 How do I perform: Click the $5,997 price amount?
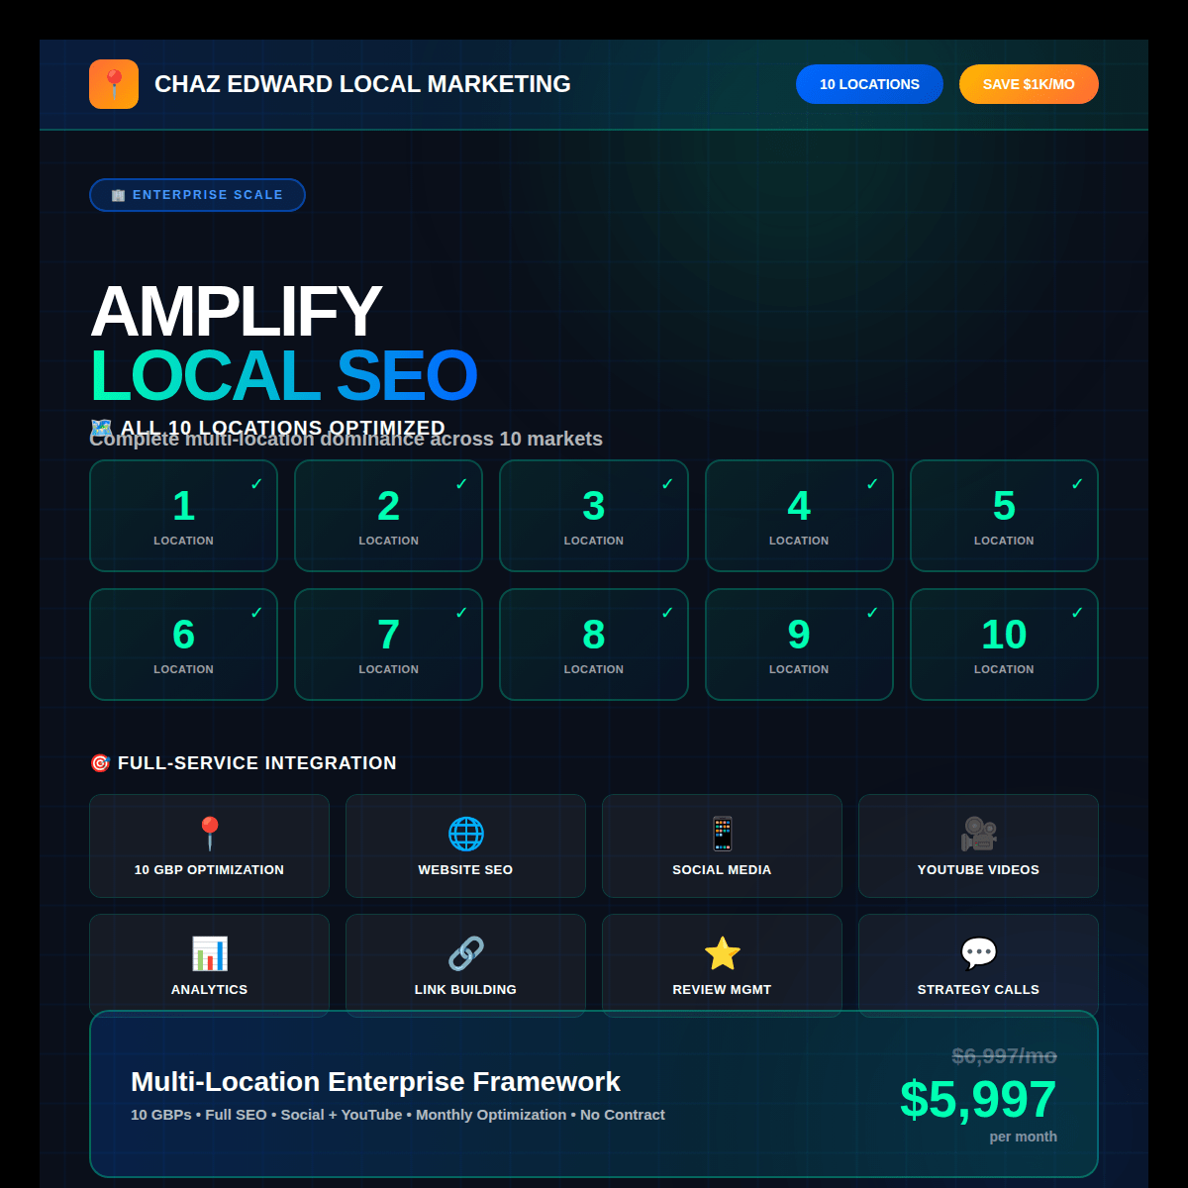pos(978,1100)
